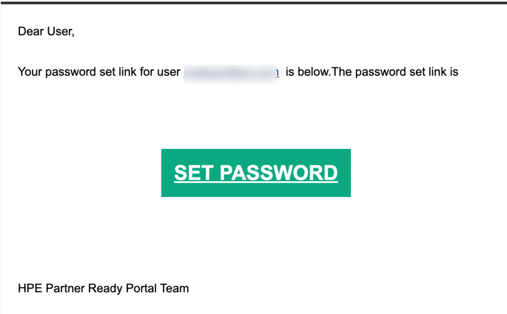Click the word 'Your' starting the sentence
The image size is (507, 314).
30,72
